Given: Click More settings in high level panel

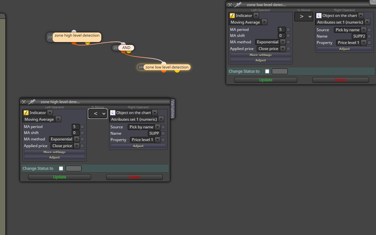Looking at the screenshot, I should [54, 152].
